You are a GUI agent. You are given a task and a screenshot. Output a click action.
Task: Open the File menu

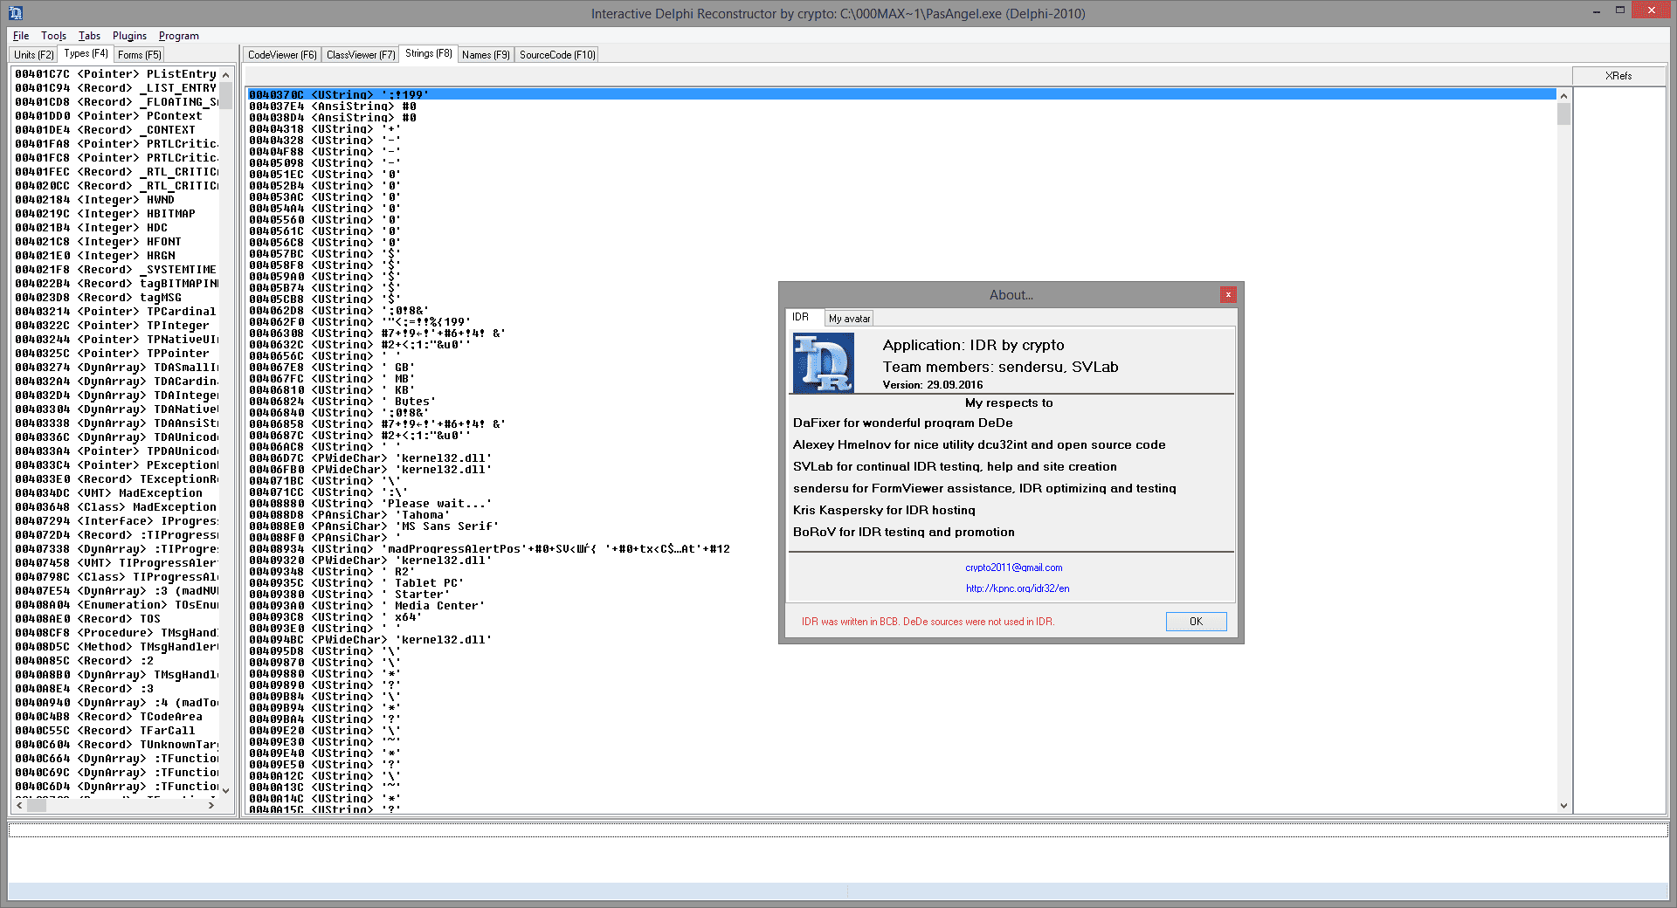[21, 36]
